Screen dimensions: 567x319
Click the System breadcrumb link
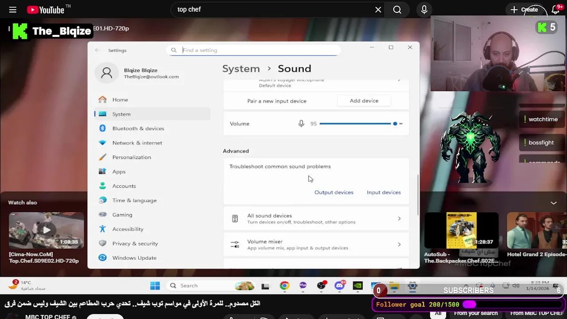(241, 69)
